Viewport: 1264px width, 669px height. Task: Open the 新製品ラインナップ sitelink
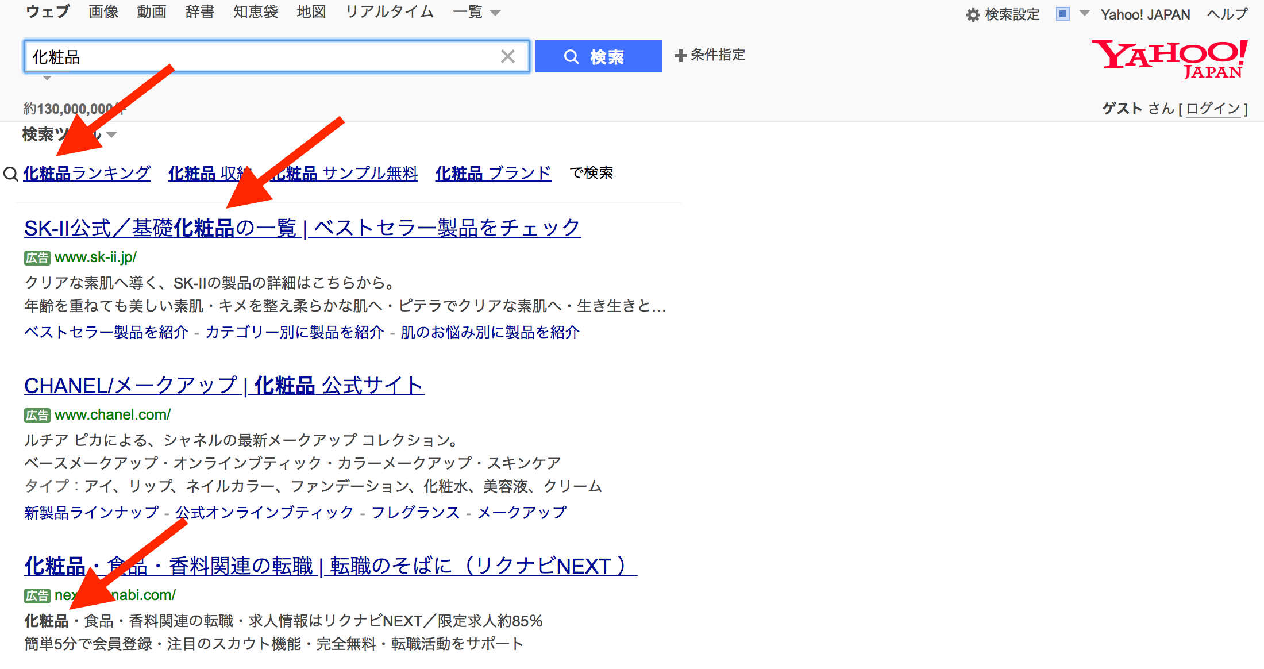tap(91, 512)
